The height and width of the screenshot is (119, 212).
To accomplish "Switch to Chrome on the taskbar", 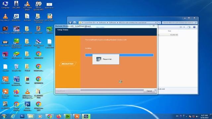I will [49, 116].
